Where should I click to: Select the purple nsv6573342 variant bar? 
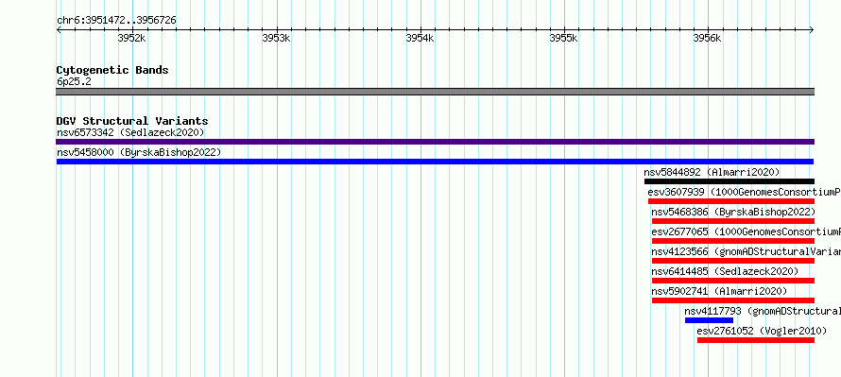(x=435, y=142)
